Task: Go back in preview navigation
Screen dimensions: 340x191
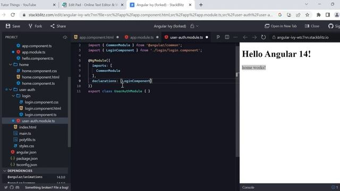Action: point(245,37)
